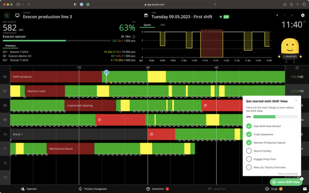
Task: Click Safari address bar app.evocon.com
Action: [154, 4]
